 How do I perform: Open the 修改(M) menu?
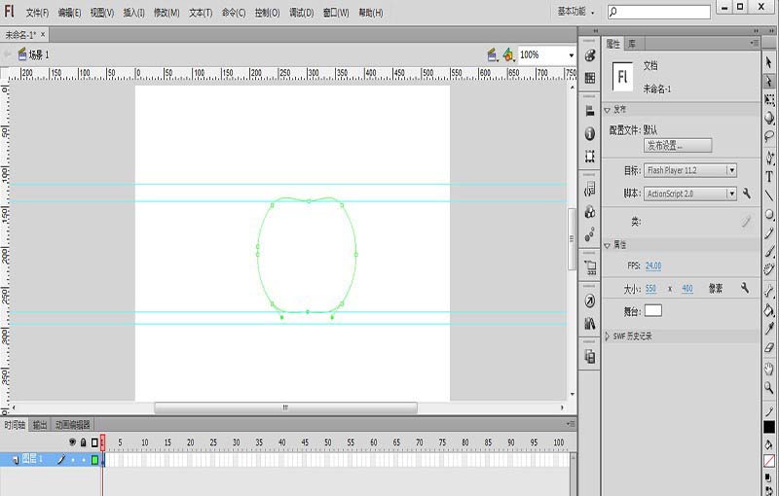click(x=167, y=13)
